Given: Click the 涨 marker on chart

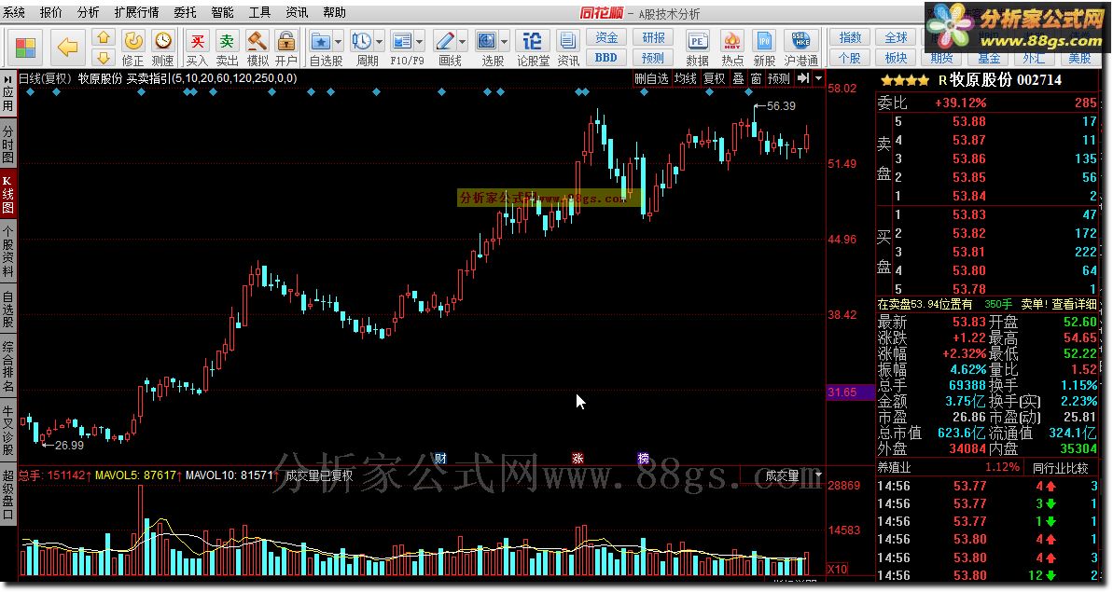Looking at the screenshot, I should pos(577,459).
